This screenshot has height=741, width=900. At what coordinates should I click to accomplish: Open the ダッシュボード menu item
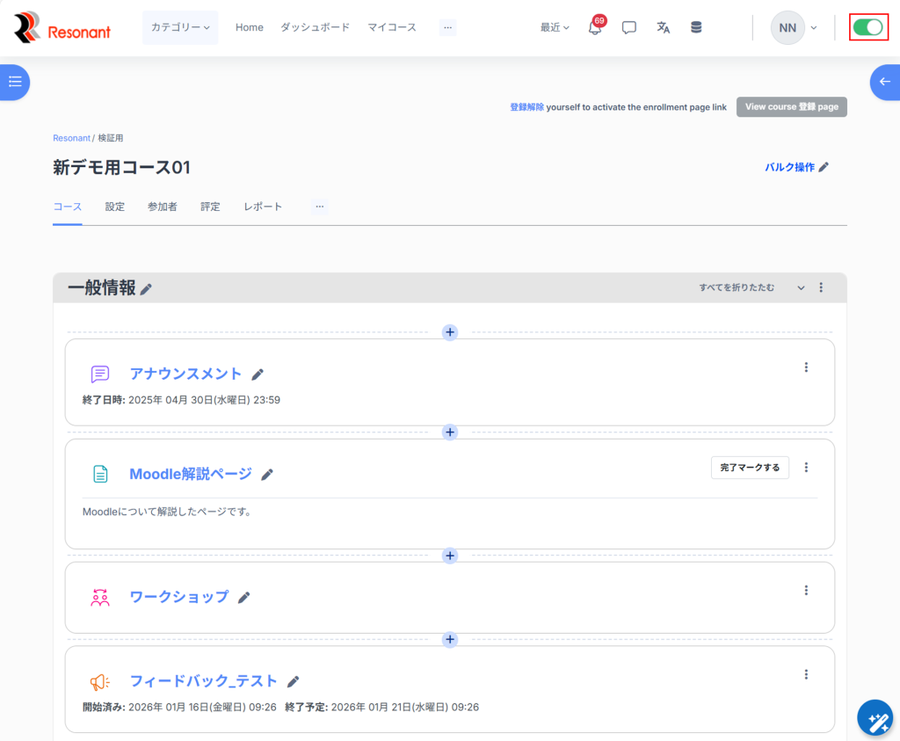[315, 27]
